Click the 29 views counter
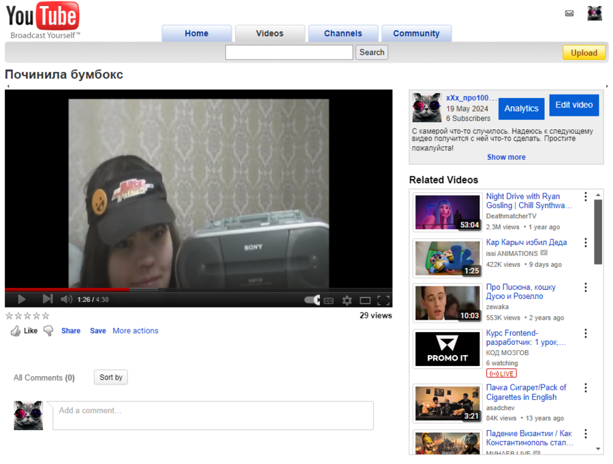This screenshot has height=464, width=613. click(376, 316)
